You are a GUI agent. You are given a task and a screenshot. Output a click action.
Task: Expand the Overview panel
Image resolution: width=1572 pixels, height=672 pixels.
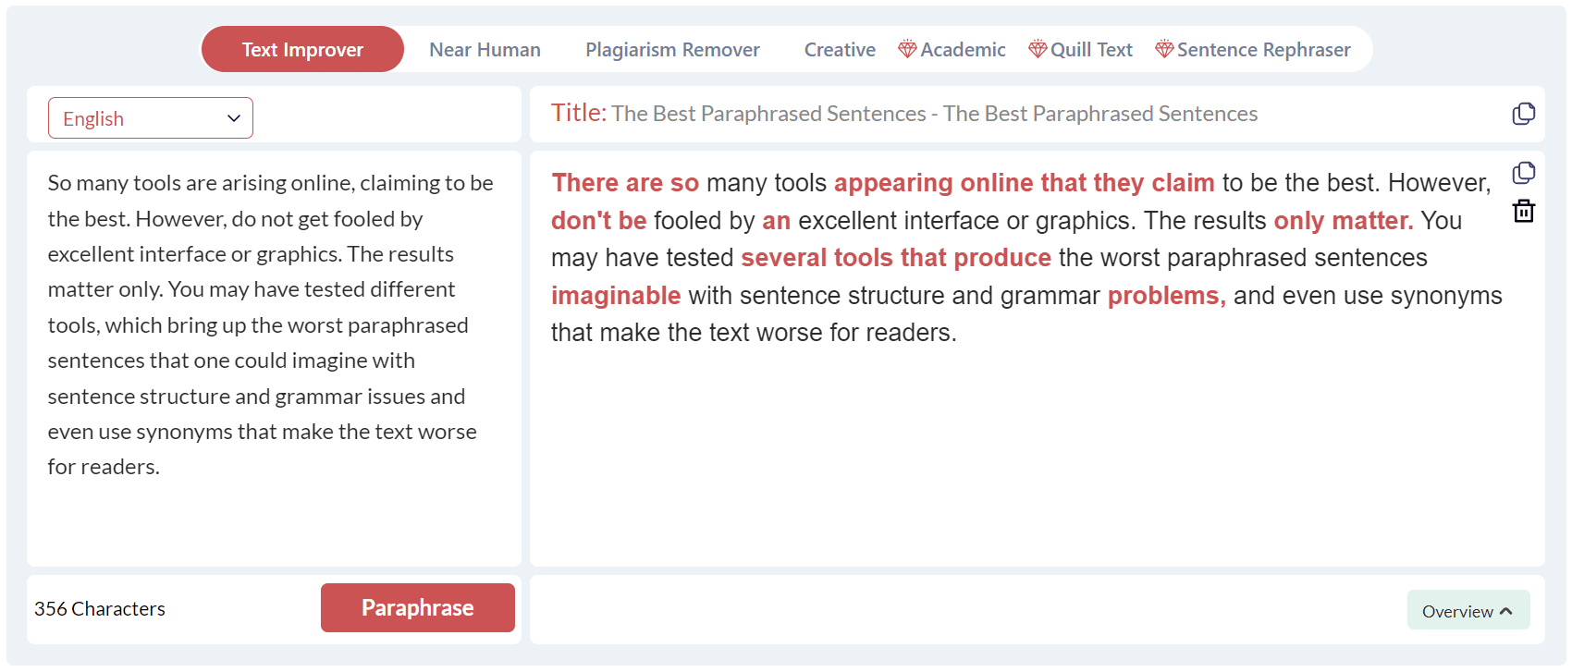(1468, 611)
